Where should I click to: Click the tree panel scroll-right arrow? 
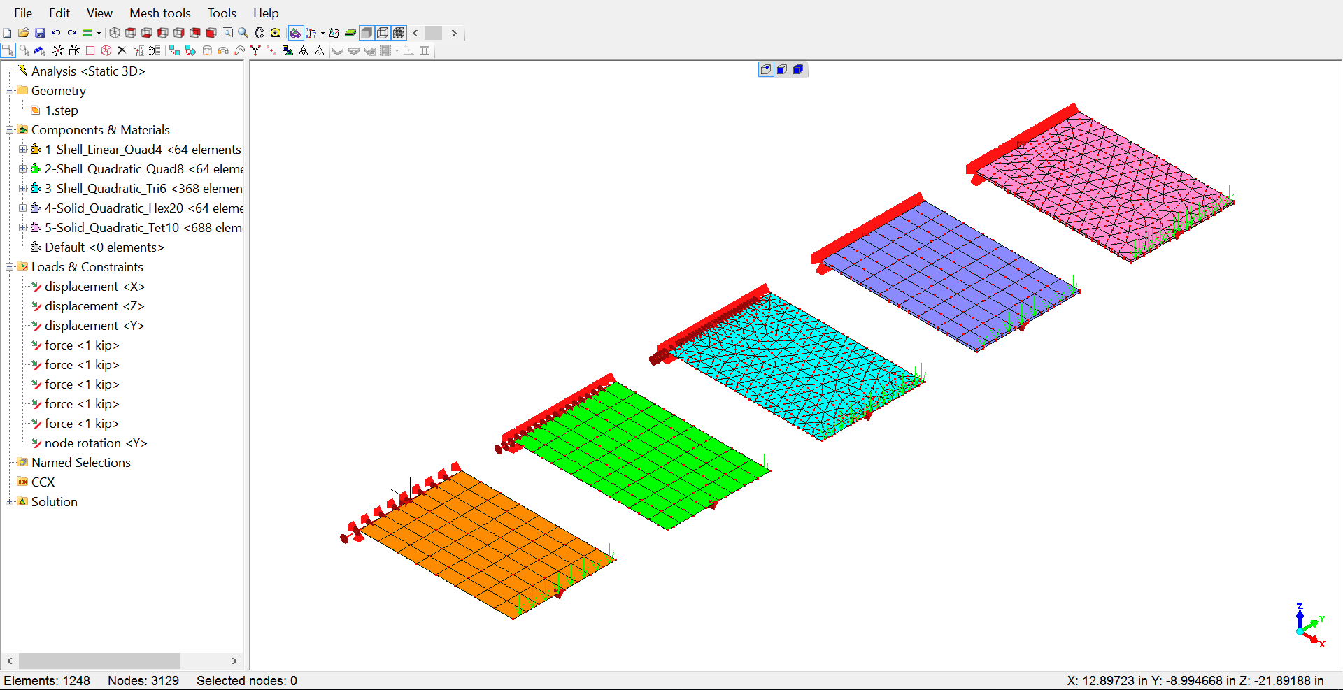click(x=234, y=661)
